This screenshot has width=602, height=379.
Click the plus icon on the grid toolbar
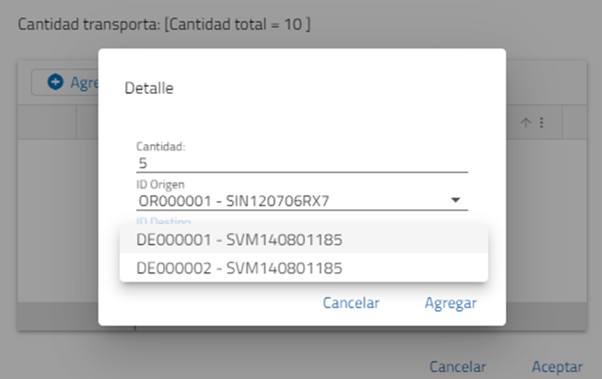tap(55, 82)
